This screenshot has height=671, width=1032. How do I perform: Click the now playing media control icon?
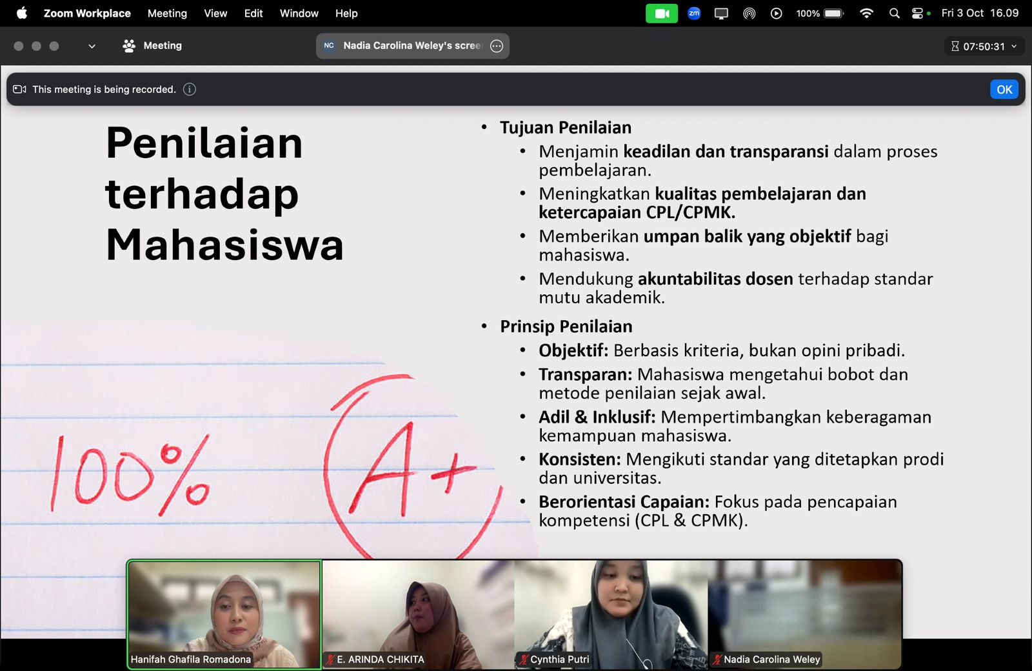(776, 14)
